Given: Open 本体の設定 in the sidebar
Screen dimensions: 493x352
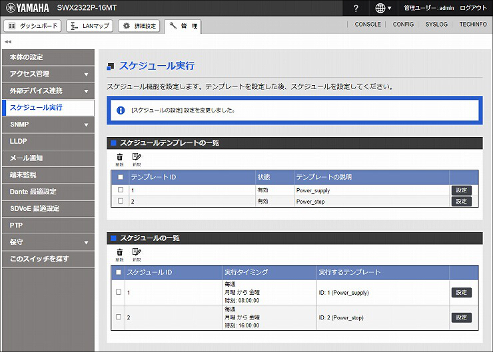Looking at the screenshot, I should click(x=48, y=57).
